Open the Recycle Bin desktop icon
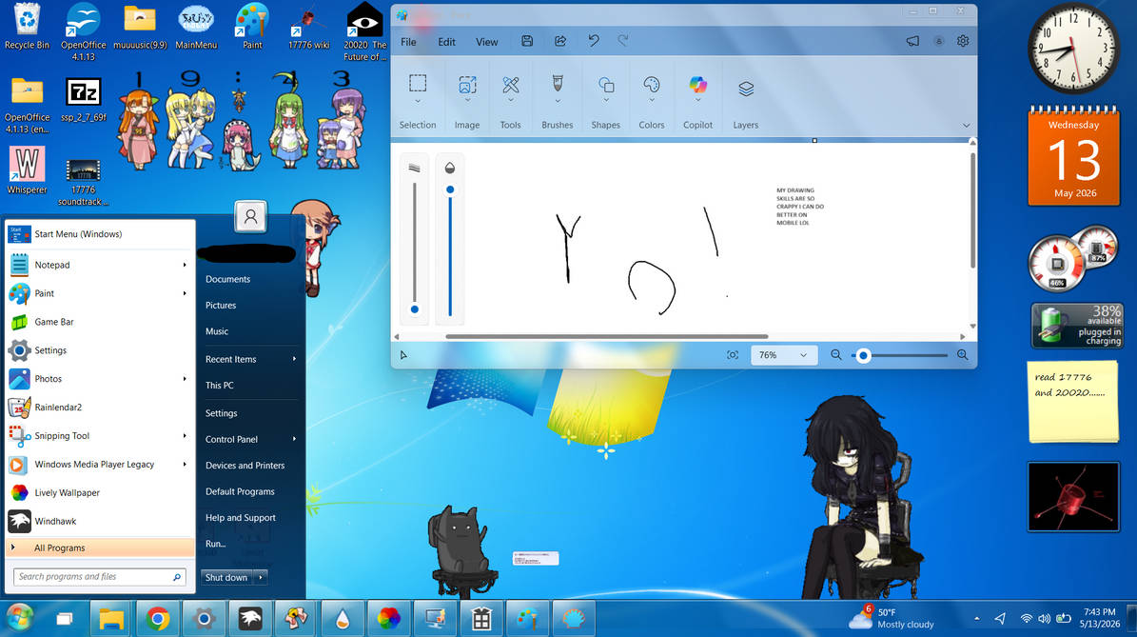The height and width of the screenshot is (637, 1137). tap(27, 27)
